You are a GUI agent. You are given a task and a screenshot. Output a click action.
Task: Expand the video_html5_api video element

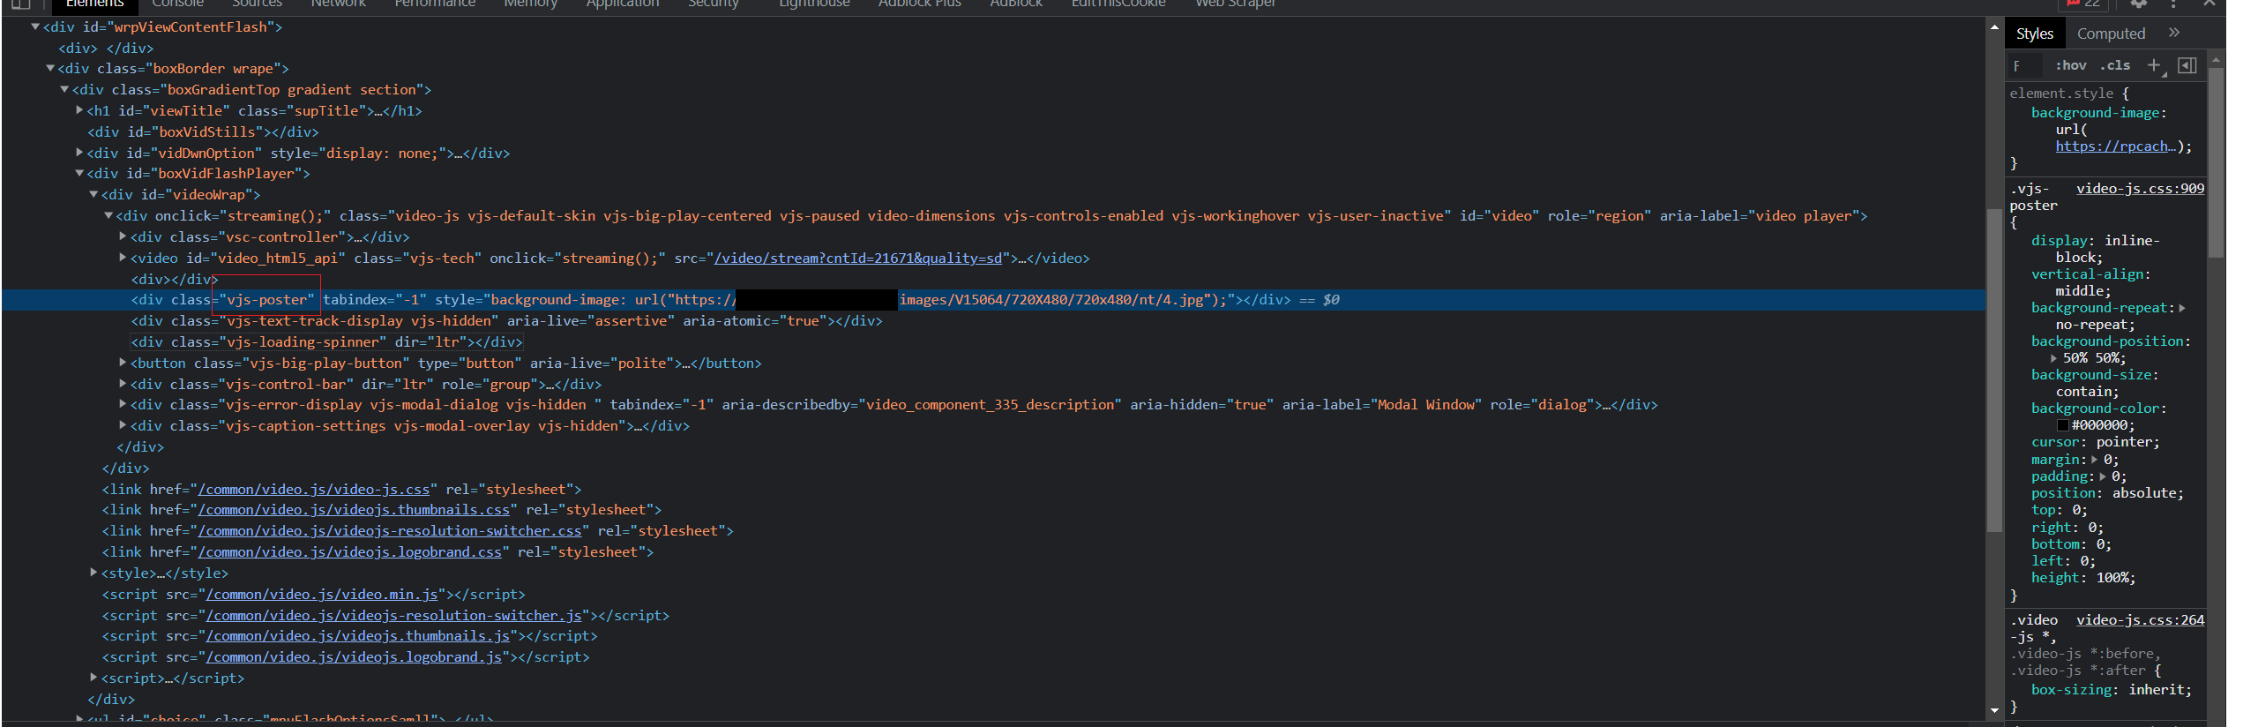123,258
